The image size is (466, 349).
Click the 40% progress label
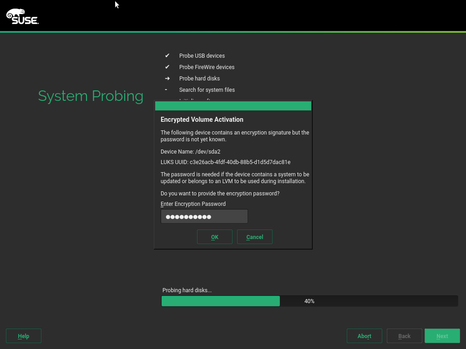pos(309,301)
